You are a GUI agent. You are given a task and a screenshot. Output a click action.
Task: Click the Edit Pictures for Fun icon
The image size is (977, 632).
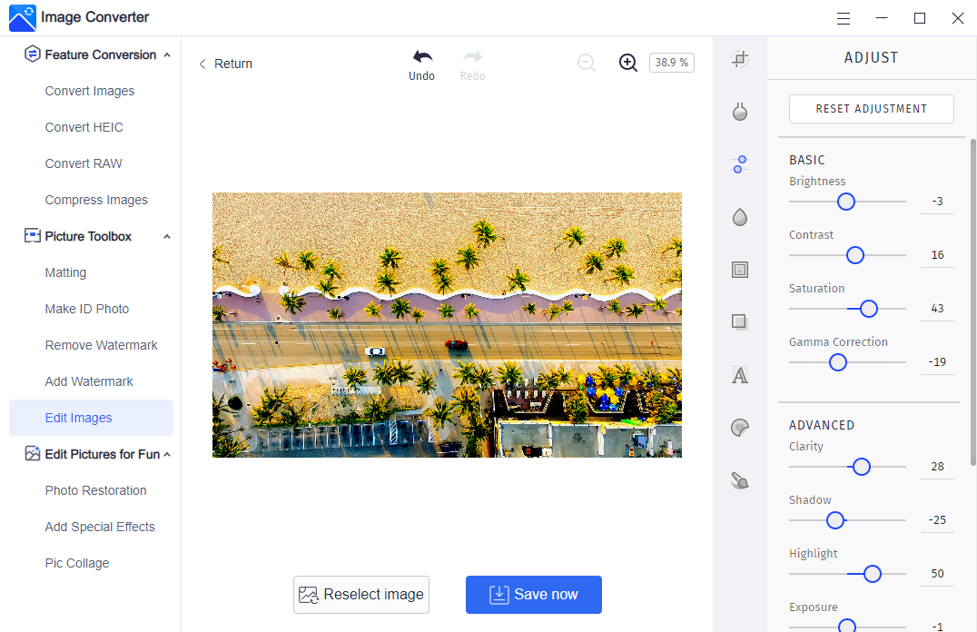click(x=33, y=454)
